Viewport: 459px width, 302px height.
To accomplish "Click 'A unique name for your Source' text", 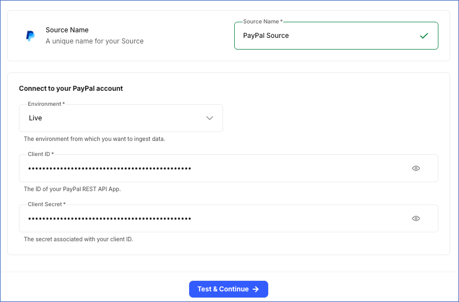I will tap(95, 41).
